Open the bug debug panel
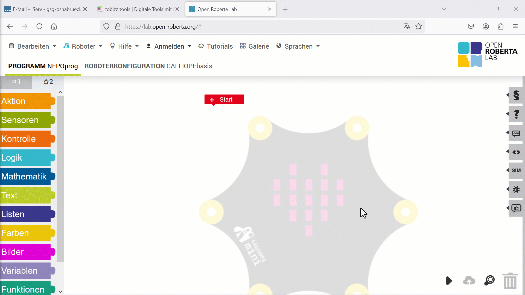The width and height of the screenshot is (525, 295). point(516,189)
